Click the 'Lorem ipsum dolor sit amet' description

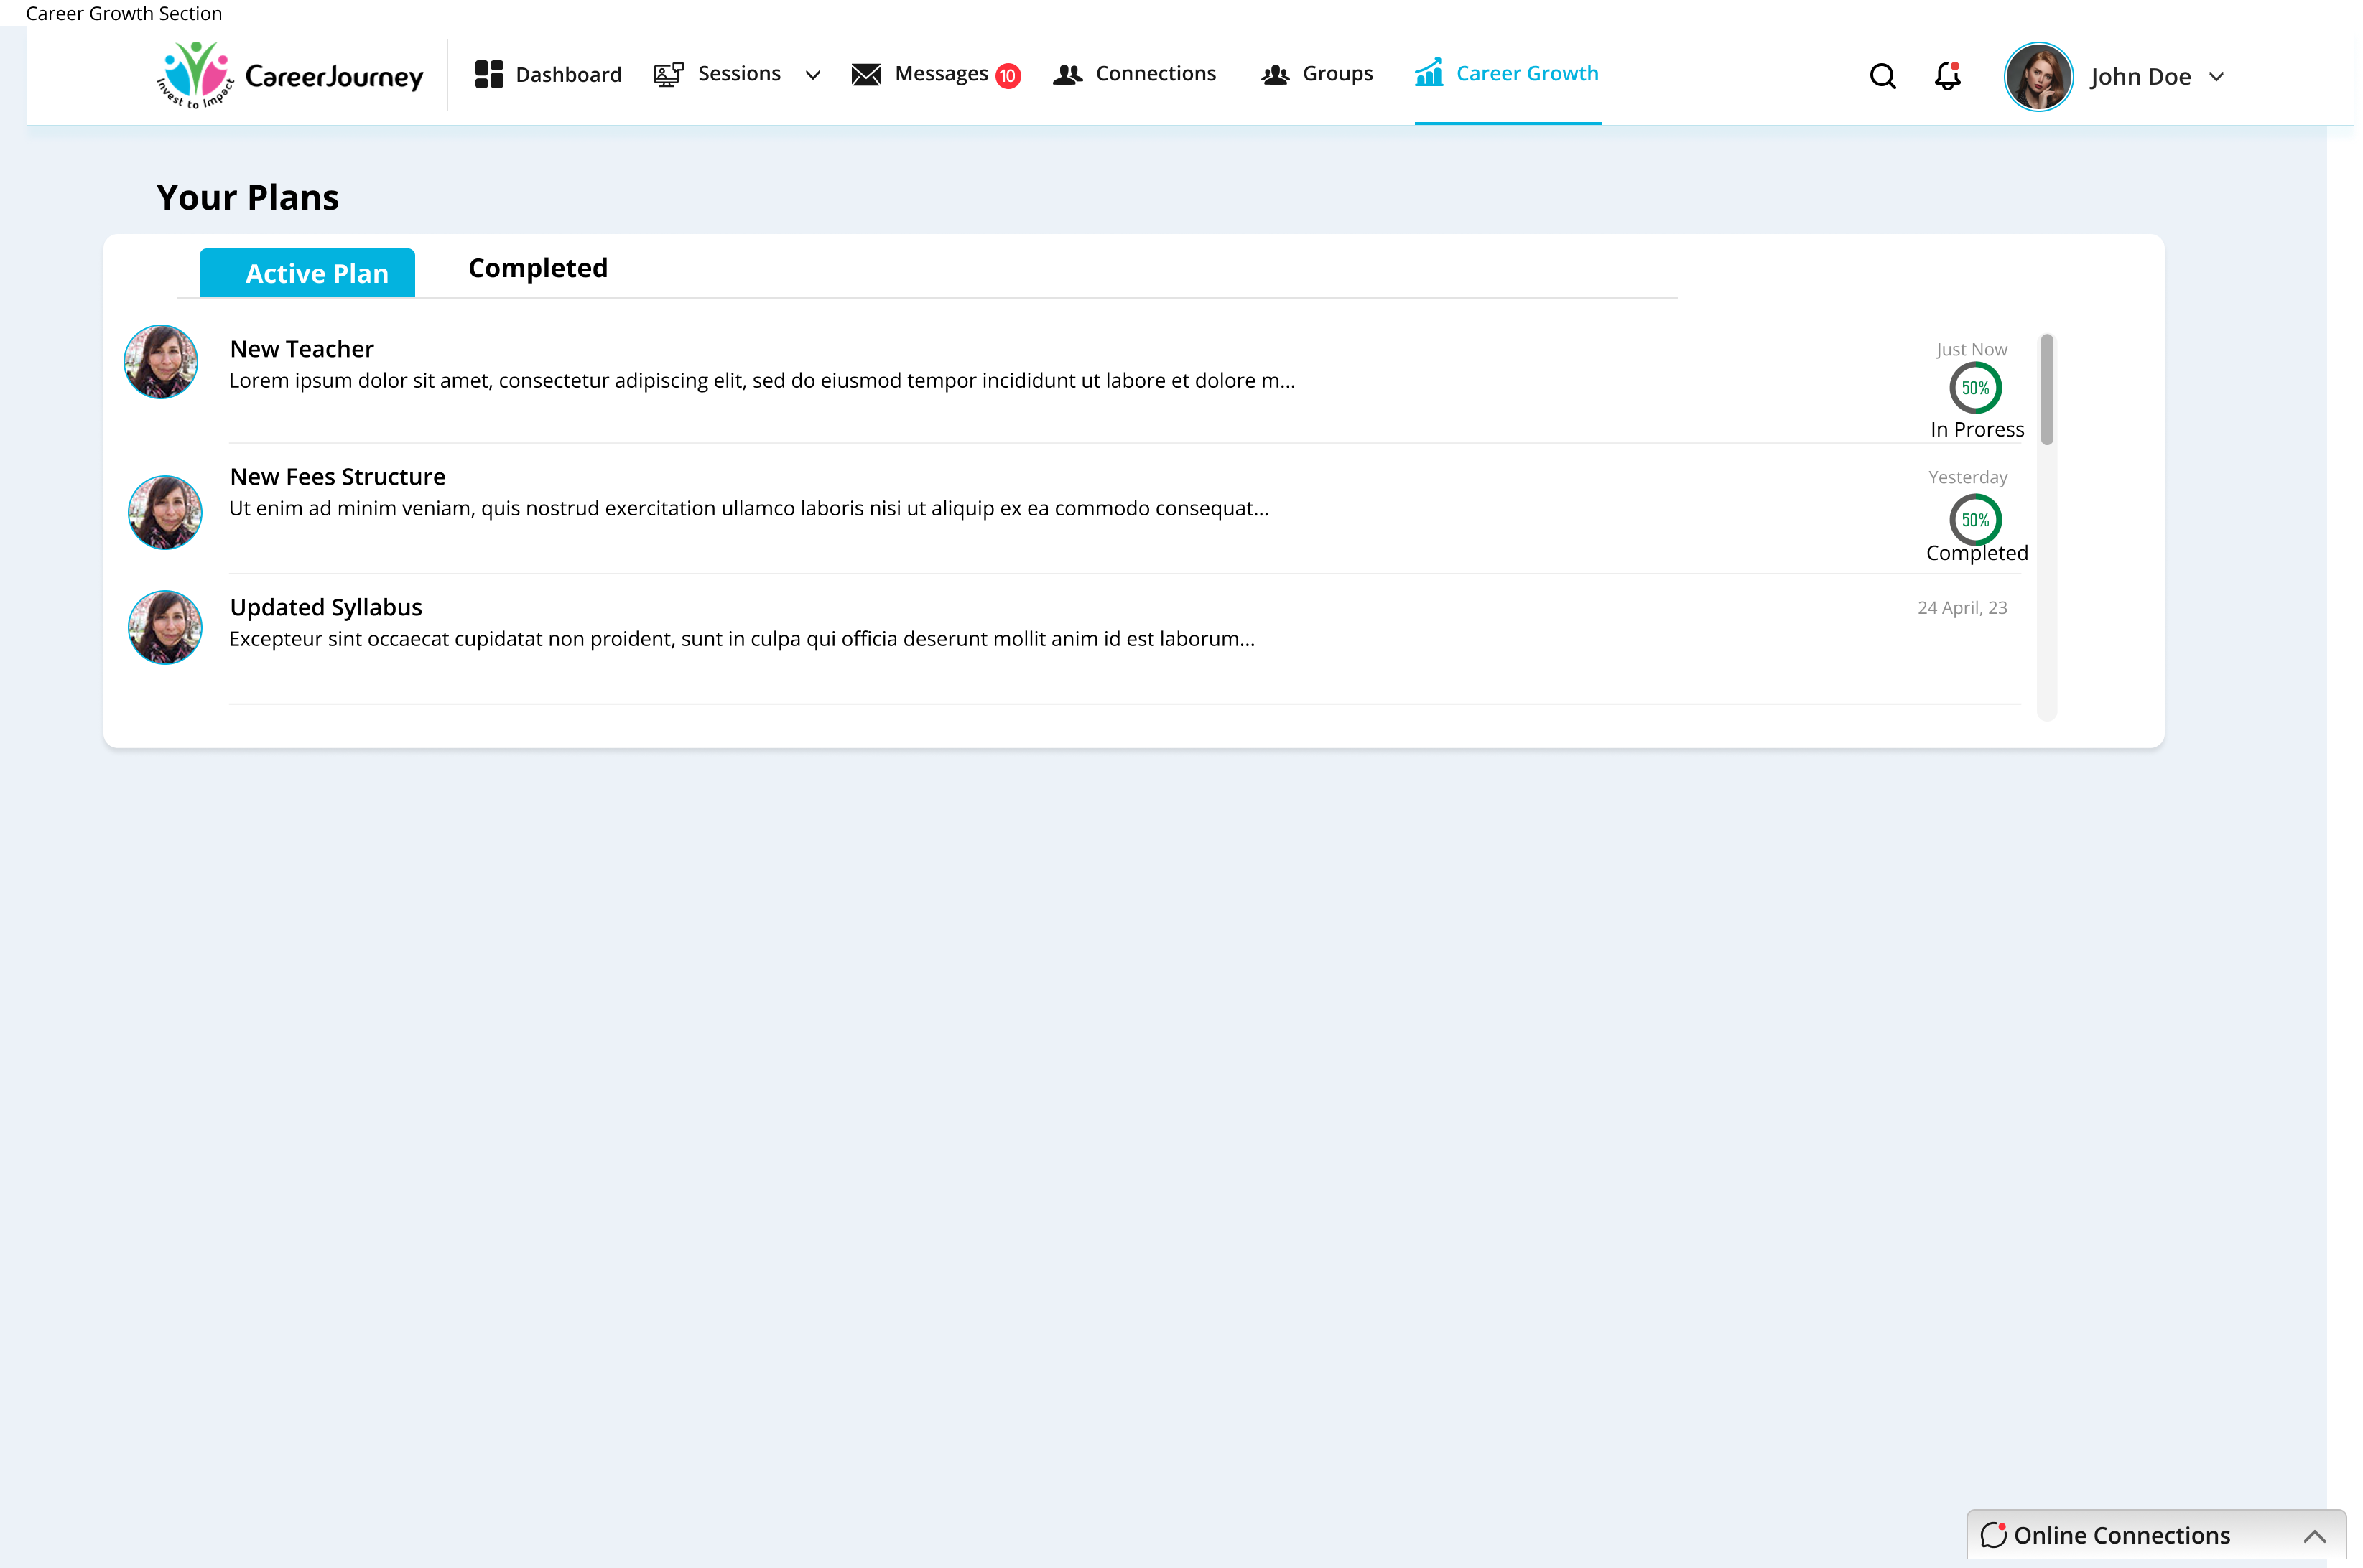click(x=761, y=380)
